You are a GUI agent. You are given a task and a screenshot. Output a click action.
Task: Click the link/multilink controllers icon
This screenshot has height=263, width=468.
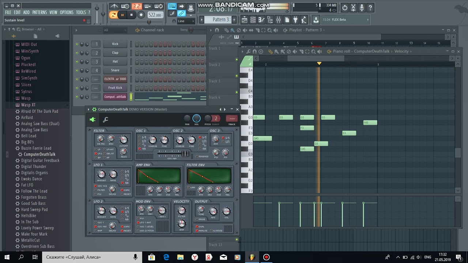tap(181, 14)
